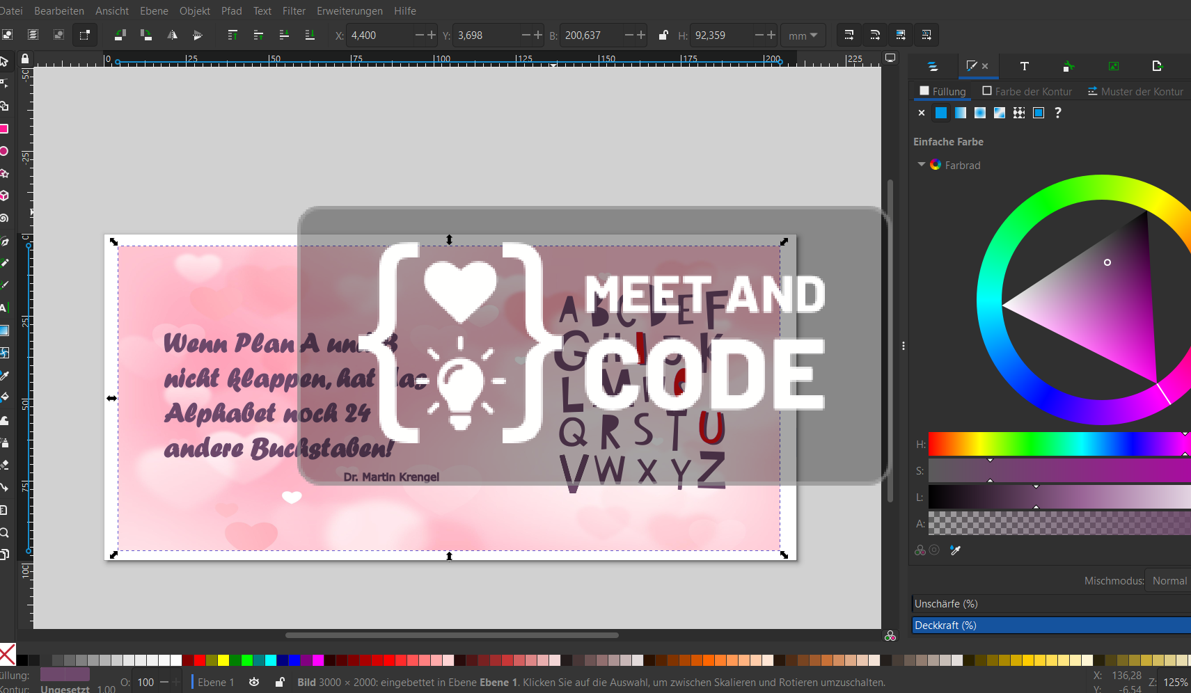Collapse the Farbrad section
The image size is (1191, 693).
pos(921,165)
